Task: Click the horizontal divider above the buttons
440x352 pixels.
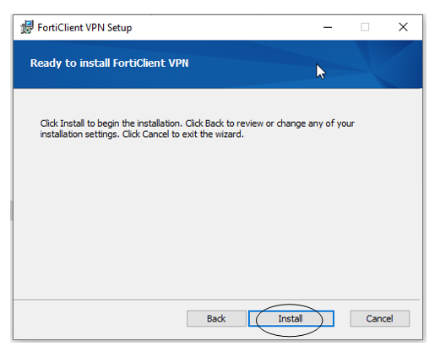Action: point(217,300)
